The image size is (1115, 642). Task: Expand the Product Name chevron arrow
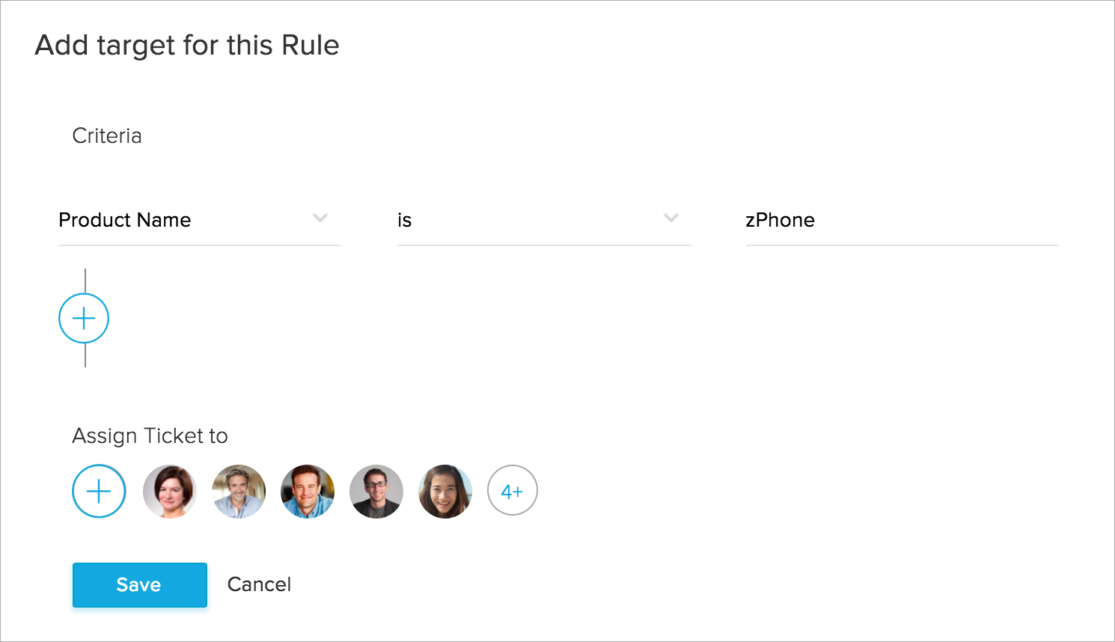pos(320,218)
